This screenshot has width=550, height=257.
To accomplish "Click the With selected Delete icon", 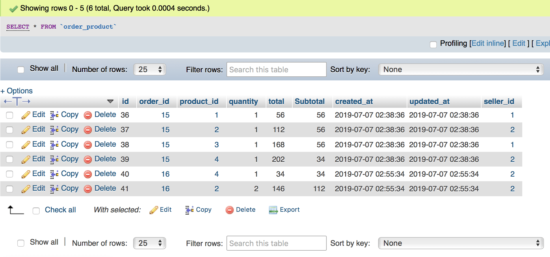I will point(230,210).
